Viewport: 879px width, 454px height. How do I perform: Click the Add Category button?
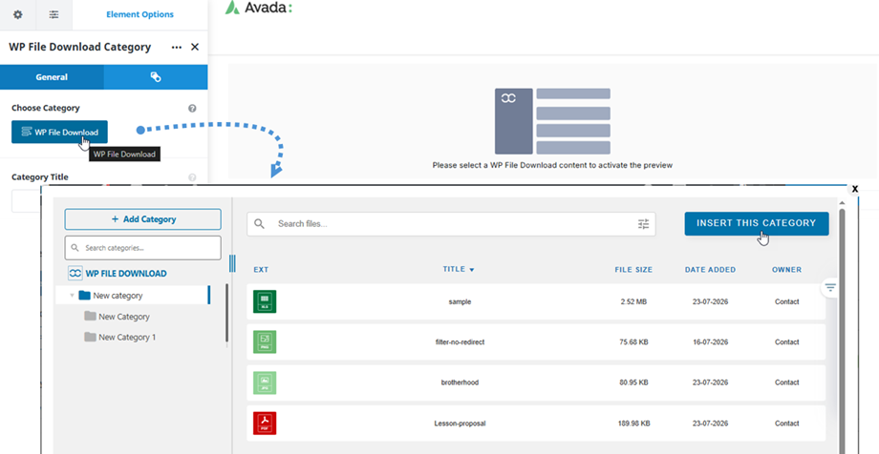143,219
